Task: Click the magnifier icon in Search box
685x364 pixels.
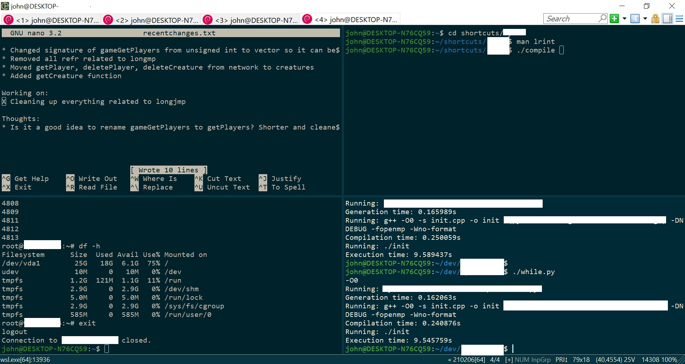Action: pyautogui.click(x=602, y=18)
